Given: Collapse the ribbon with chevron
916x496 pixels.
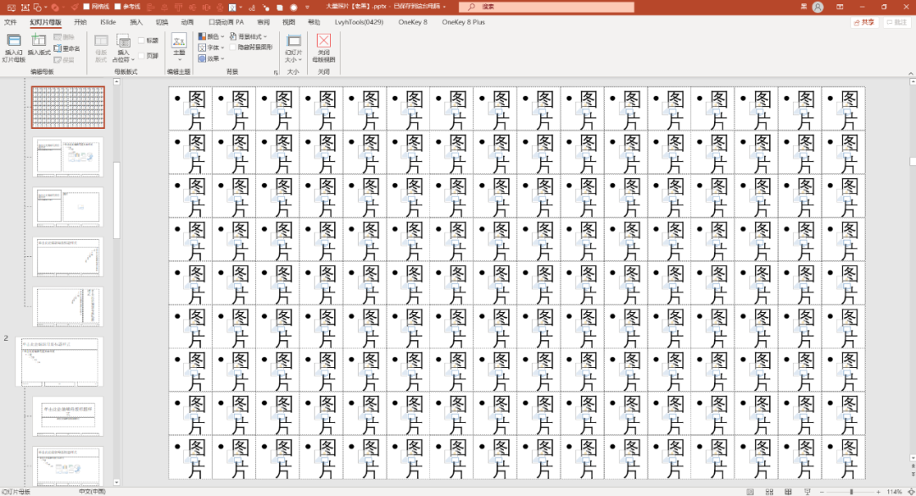Looking at the screenshot, I should pos(910,73).
